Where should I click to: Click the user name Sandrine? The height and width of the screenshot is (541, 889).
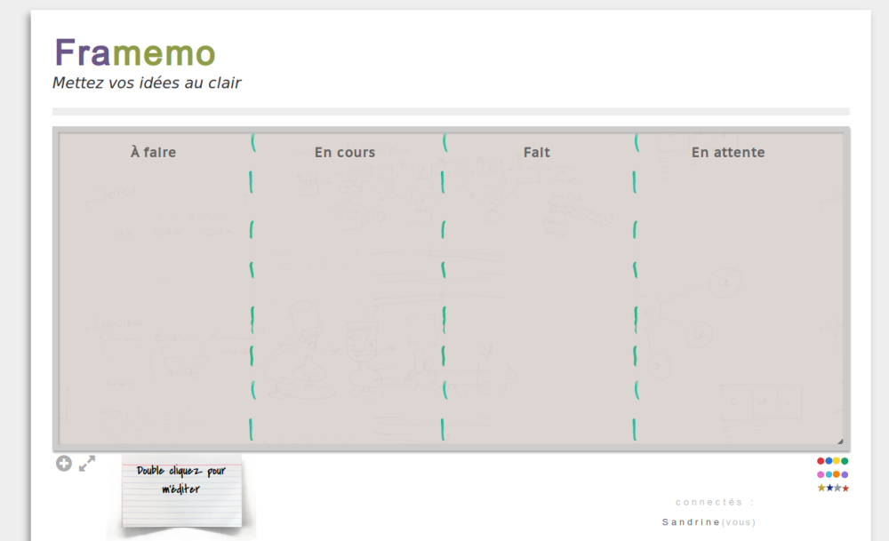point(691,521)
